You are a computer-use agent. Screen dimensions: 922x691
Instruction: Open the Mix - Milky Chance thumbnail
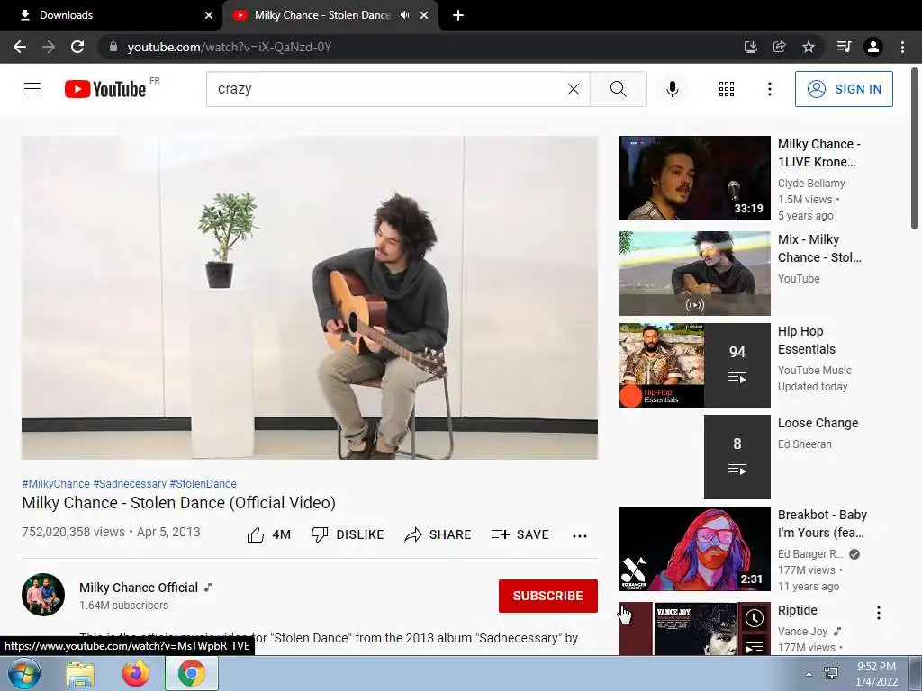[x=694, y=274]
